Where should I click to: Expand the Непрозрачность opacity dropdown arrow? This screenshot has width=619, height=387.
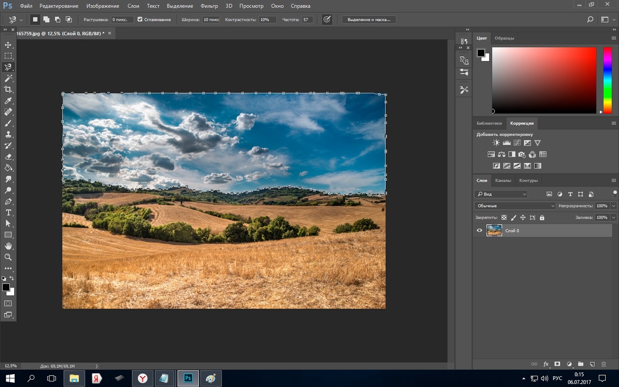click(614, 206)
